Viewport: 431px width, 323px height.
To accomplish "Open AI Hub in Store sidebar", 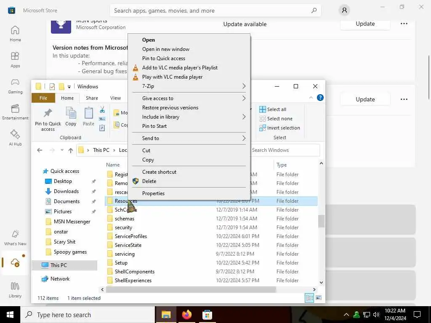I will [15, 138].
